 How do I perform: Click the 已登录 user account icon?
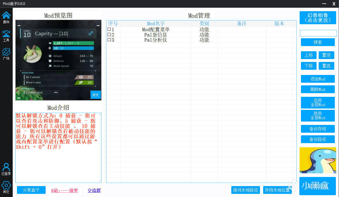6,169
